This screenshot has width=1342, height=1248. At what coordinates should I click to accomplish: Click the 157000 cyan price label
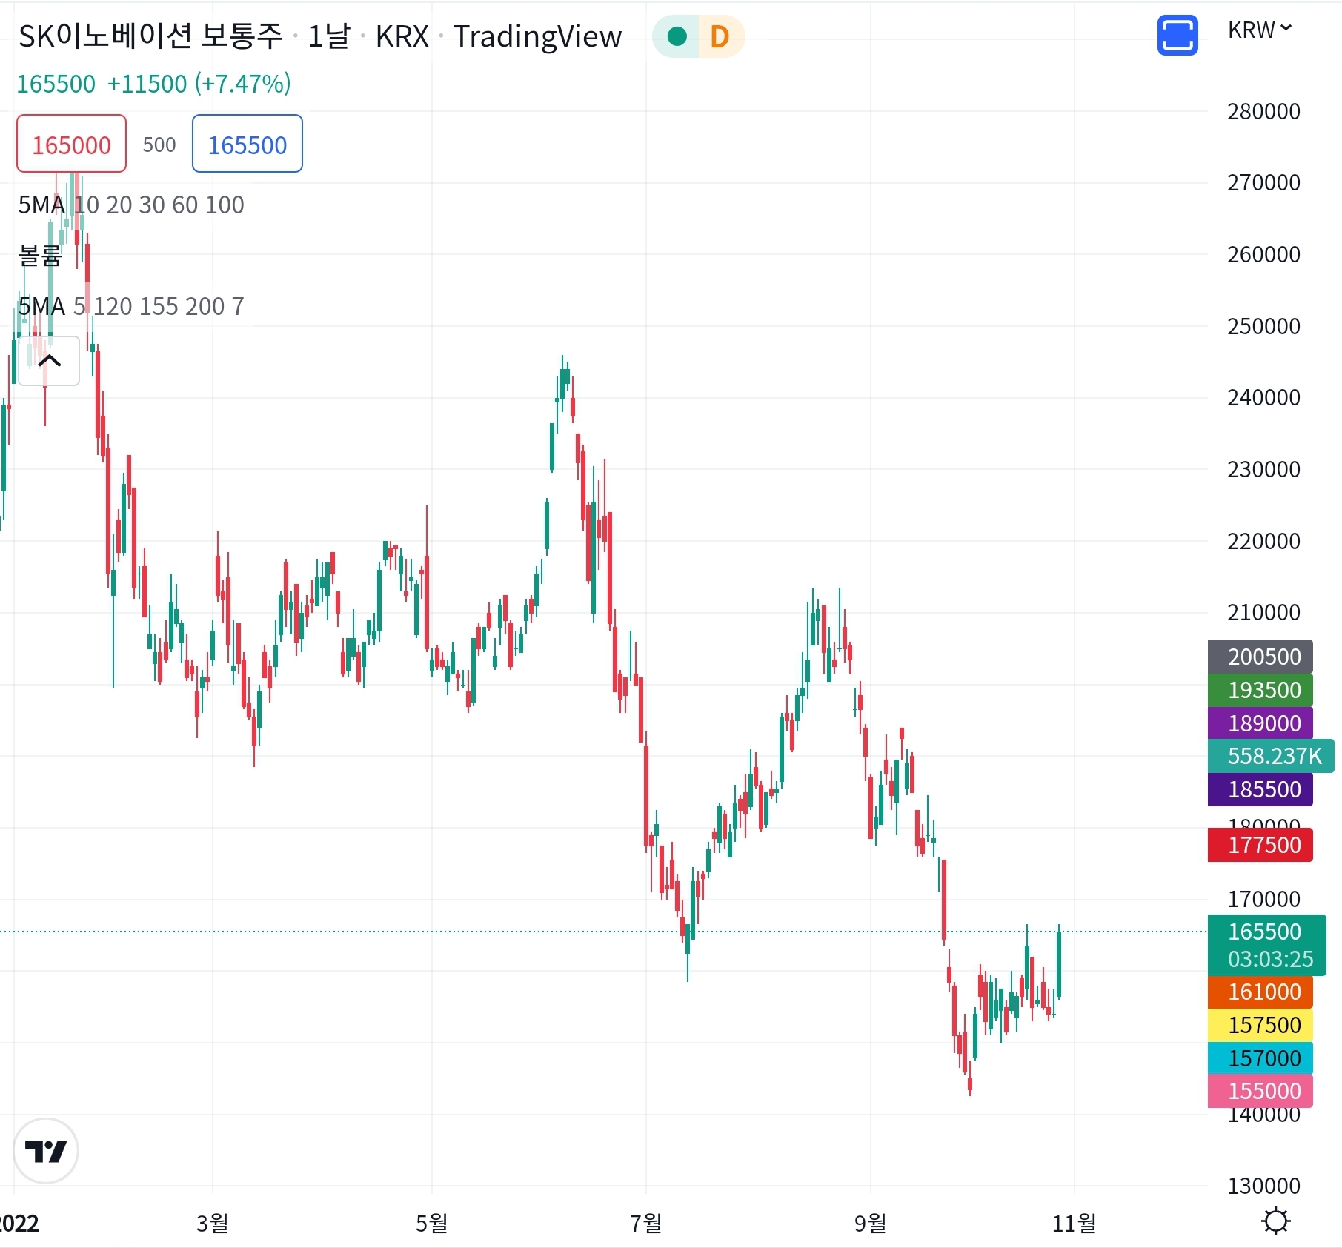[1260, 1058]
